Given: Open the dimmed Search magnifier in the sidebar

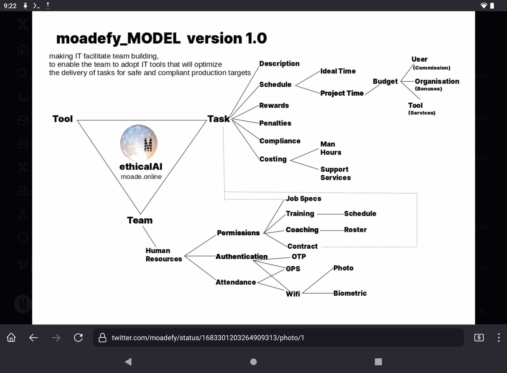Looking at the screenshot, I should tap(23, 73).
